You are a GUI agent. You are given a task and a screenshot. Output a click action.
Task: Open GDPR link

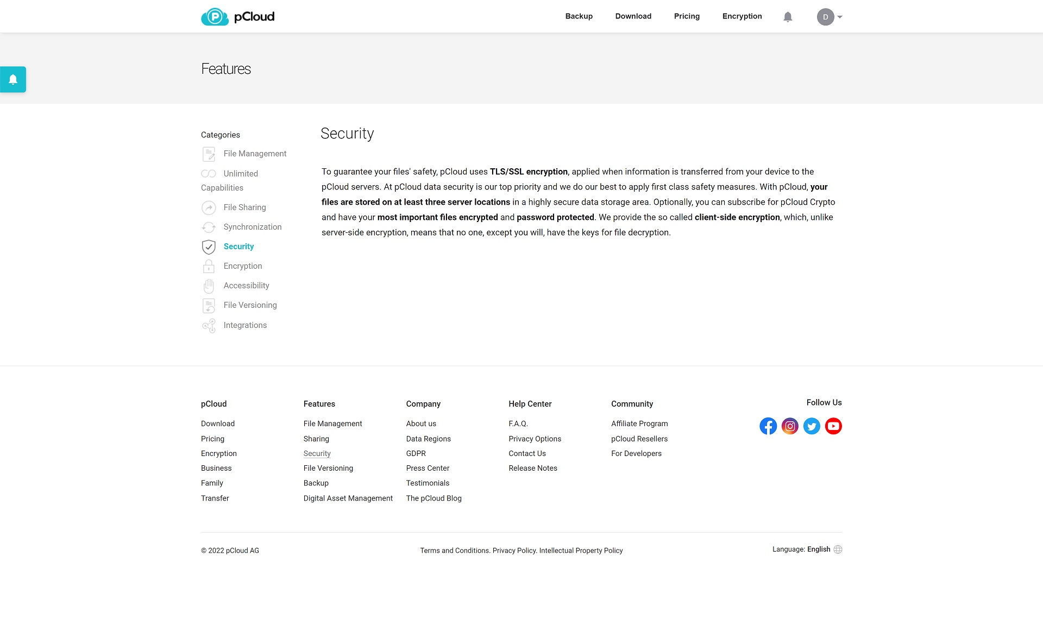416,453
